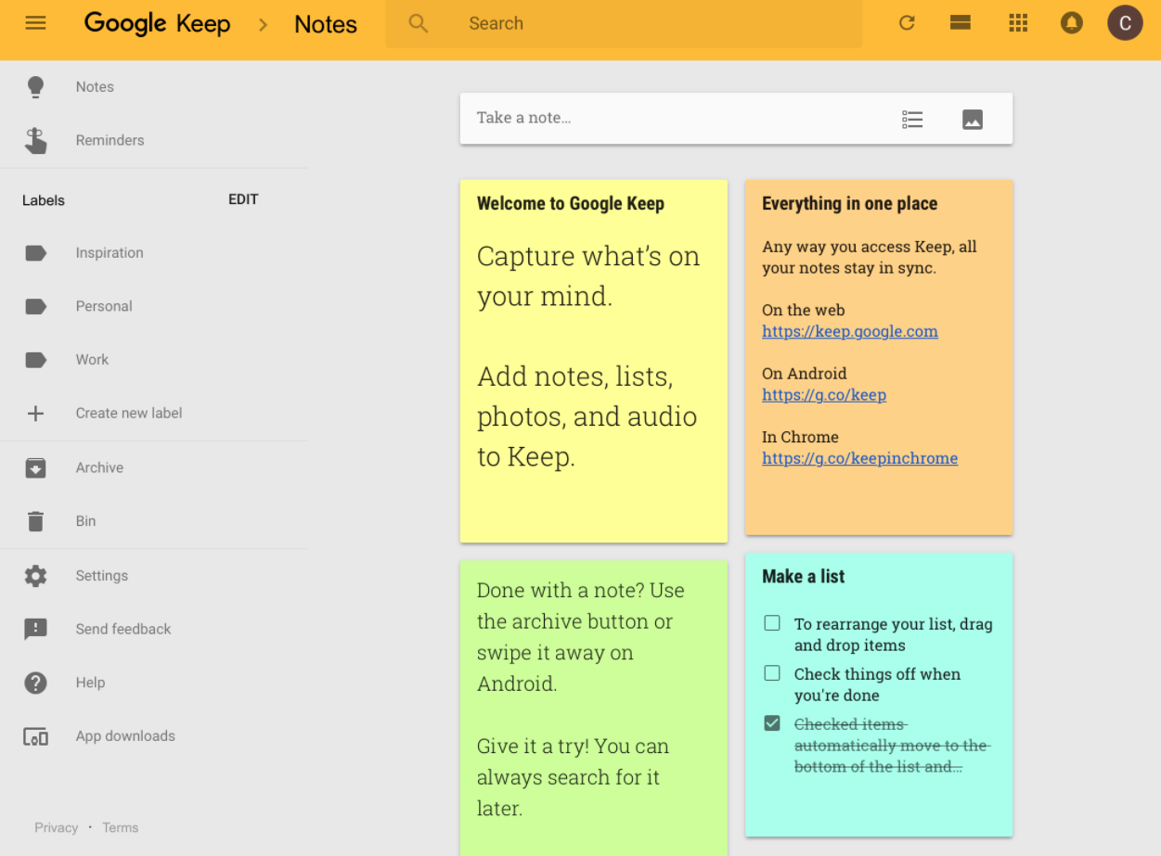The height and width of the screenshot is (856, 1161).
Task: Switch to list view layout icon
Action: click(961, 23)
